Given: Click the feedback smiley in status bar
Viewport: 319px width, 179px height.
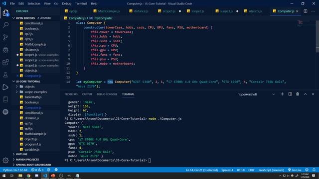Looking at the screenshot, I should [307, 170].
